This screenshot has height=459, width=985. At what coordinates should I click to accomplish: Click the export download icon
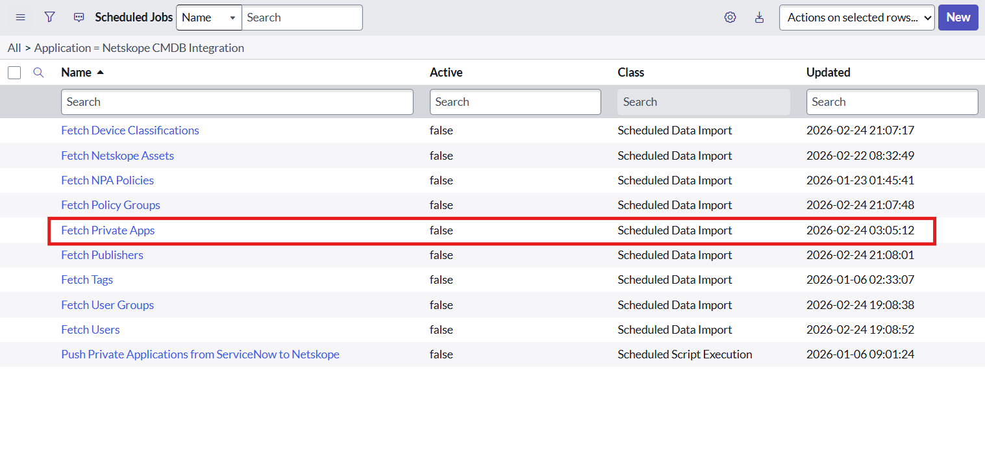(759, 18)
